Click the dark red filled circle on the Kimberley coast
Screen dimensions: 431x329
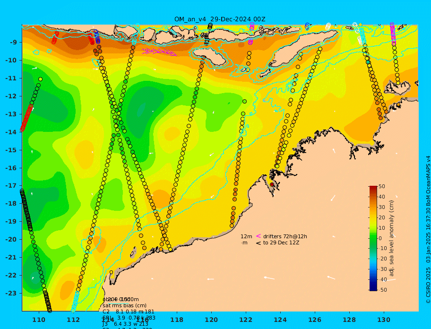(x=272, y=184)
